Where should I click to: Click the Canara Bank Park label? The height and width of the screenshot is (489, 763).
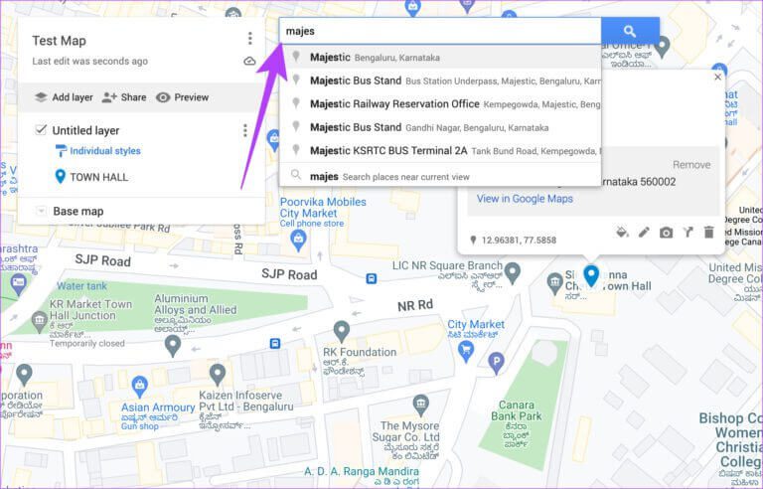click(x=517, y=410)
